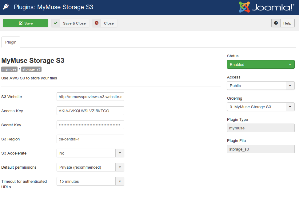Click the mymuse group badge under the title

tap(9, 69)
